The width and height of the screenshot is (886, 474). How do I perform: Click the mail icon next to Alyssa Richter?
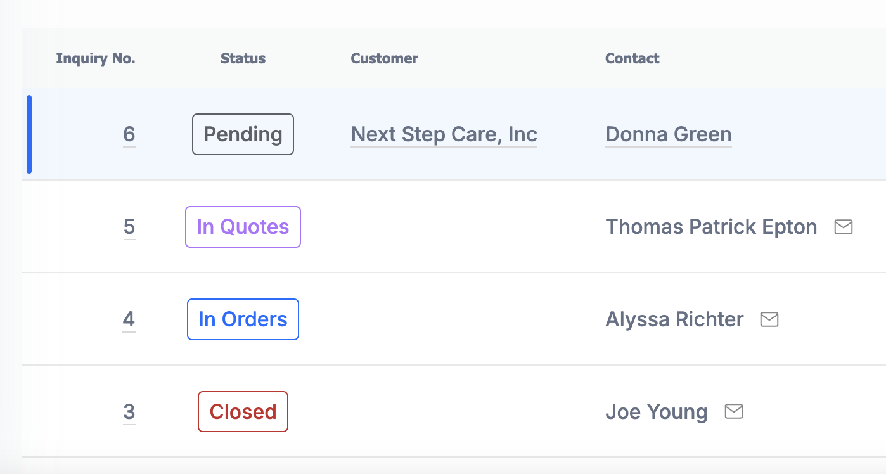[769, 319]
